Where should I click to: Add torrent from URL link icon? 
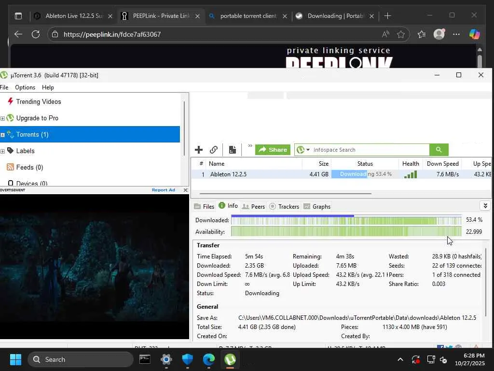[214, 150]
